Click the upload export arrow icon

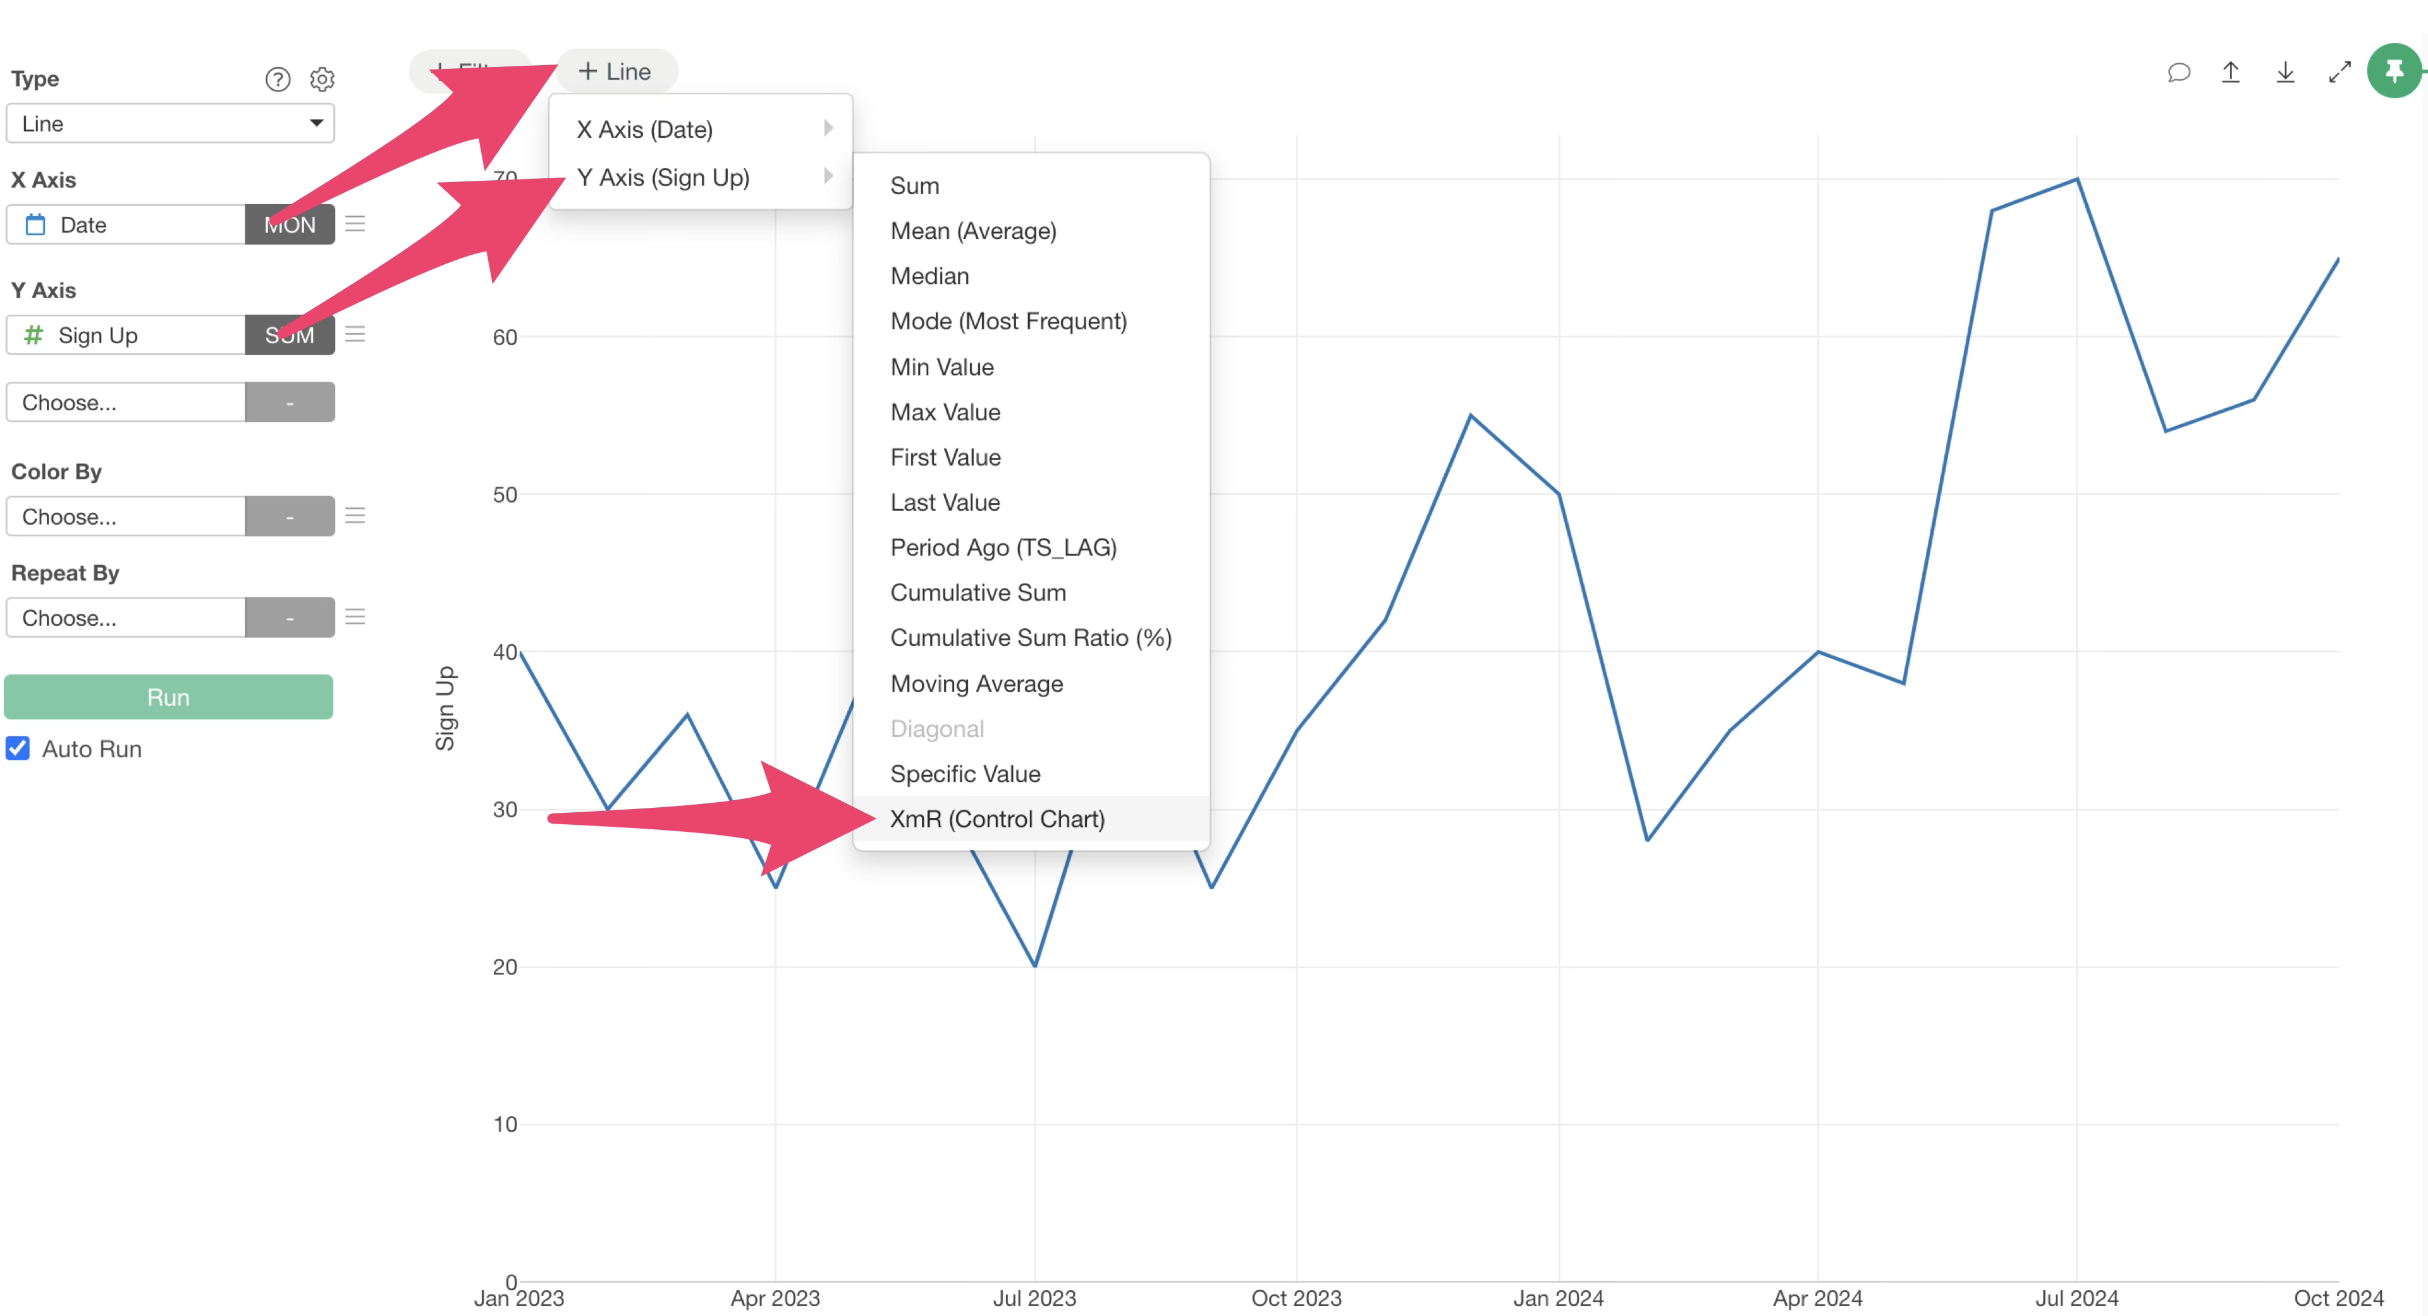click(x=2230, y=73)
